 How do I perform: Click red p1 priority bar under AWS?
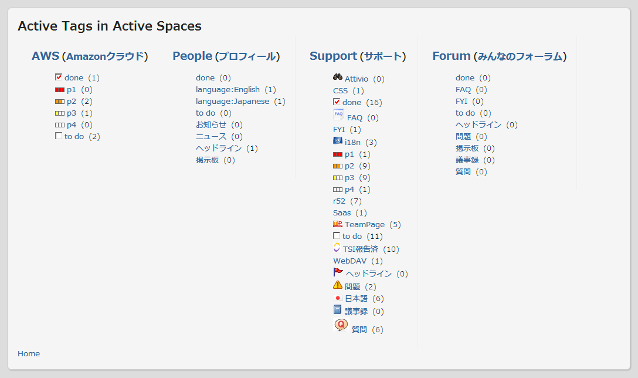59,90
